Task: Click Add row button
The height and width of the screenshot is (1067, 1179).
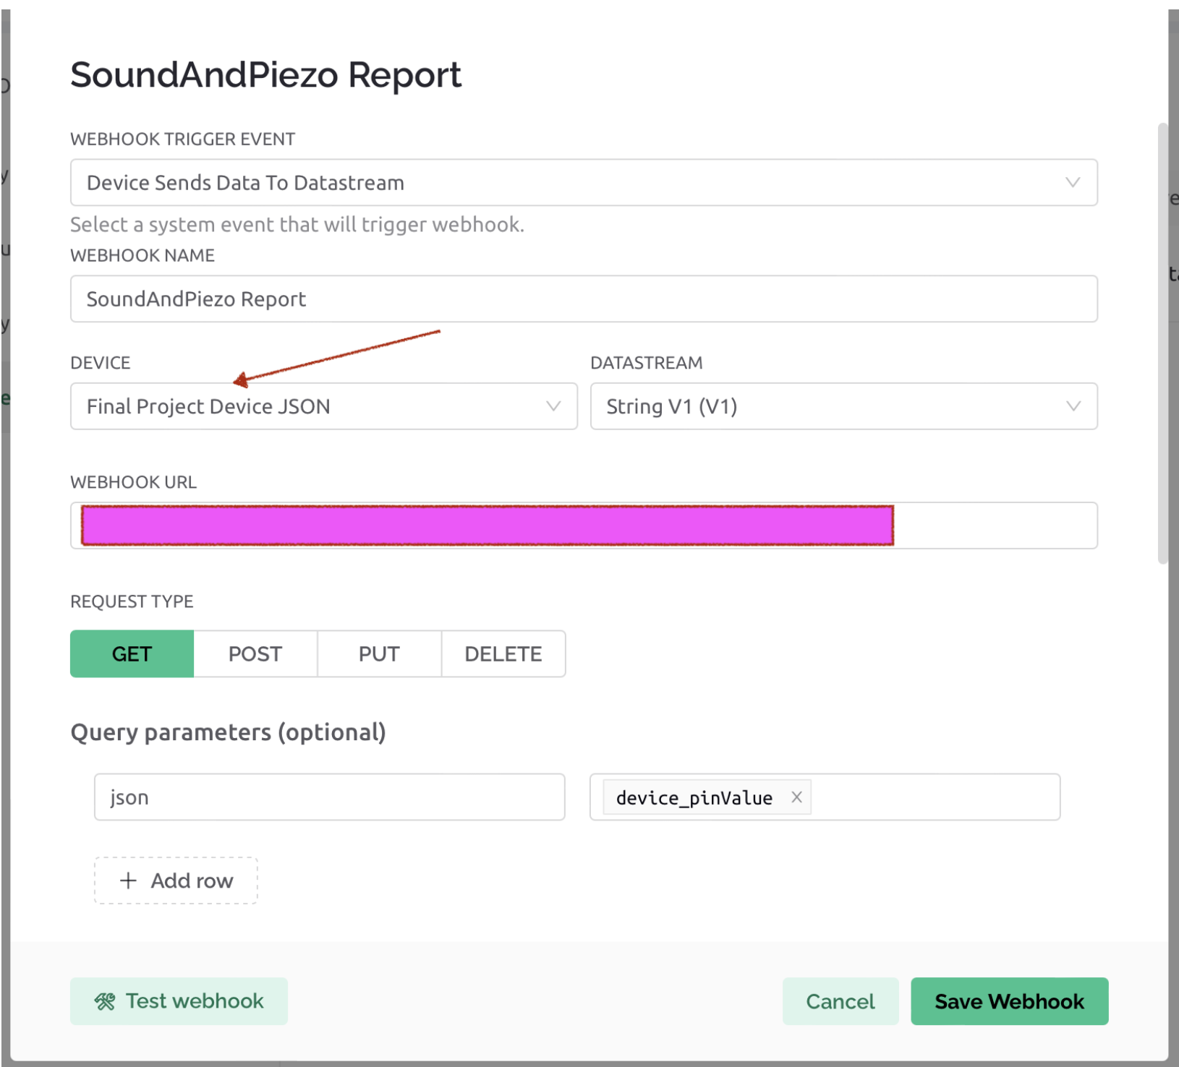Action: 176,880
